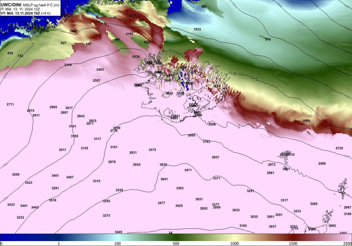This screenshot has width=352, height=246.
Task: Click the map value 2589
Action: click(x=322, y=164)
